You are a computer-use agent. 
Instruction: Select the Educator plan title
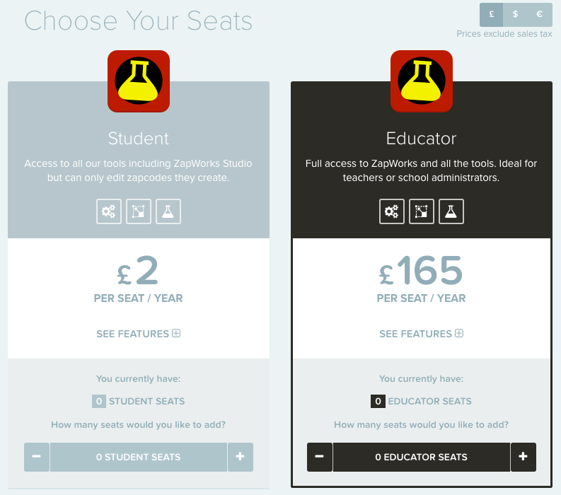tap(422, 139)
